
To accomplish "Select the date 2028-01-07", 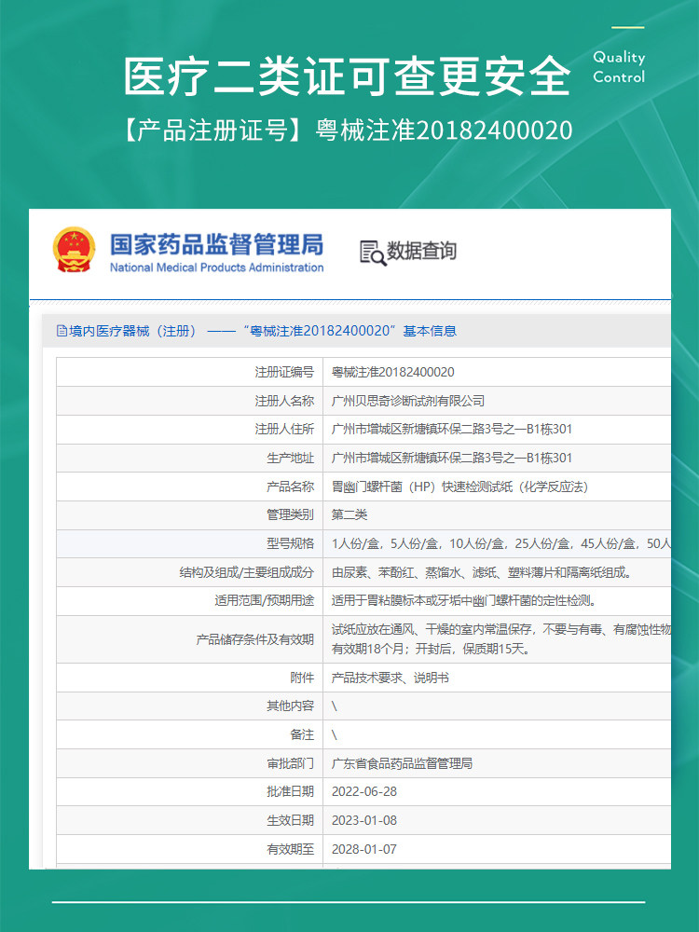I will pos(363,849).
